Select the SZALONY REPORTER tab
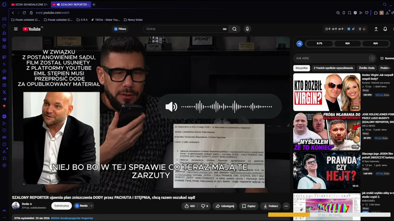 (71, 5)
